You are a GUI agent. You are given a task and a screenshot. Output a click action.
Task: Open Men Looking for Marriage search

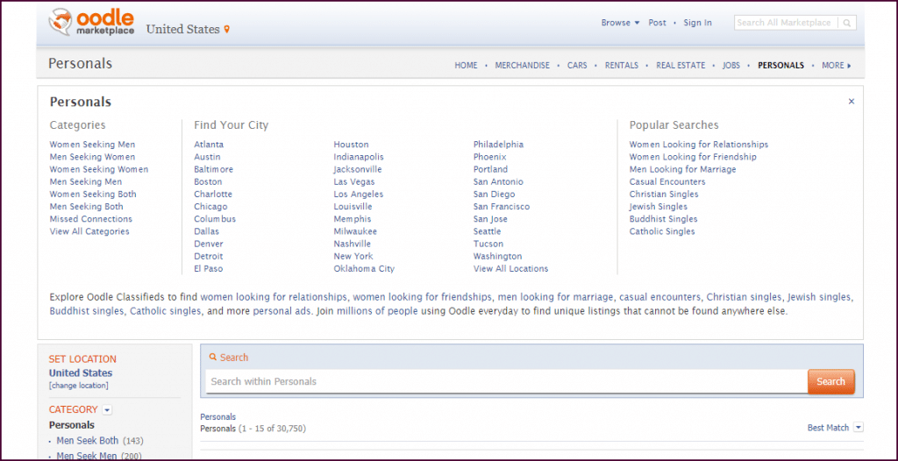(x=682, y=169)
